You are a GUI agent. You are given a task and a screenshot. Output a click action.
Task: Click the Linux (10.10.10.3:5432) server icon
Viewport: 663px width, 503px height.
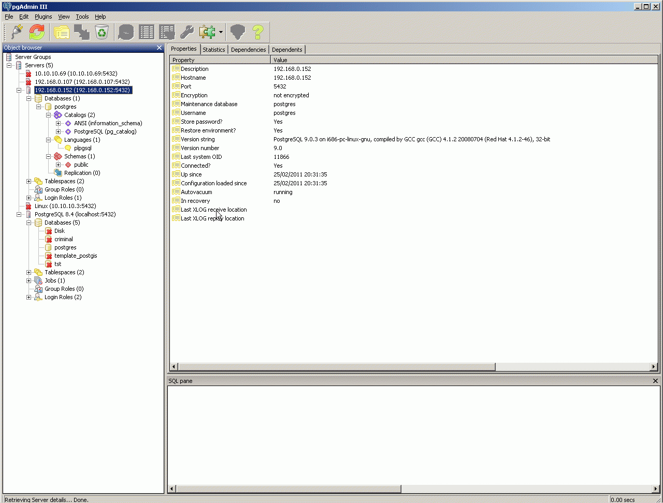tap(28, 206)
